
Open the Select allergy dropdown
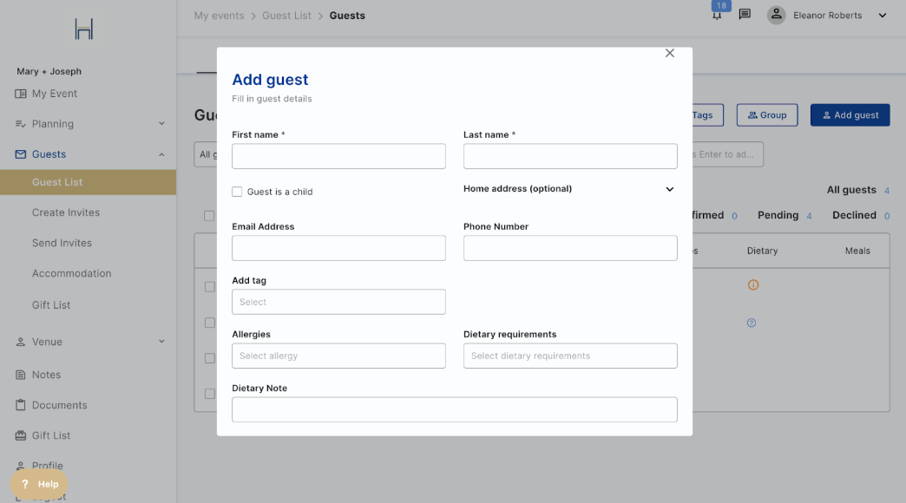pos(338,356)
